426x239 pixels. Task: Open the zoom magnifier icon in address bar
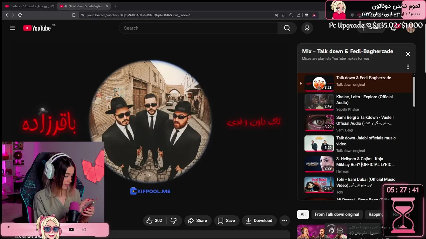click(291, 15)
